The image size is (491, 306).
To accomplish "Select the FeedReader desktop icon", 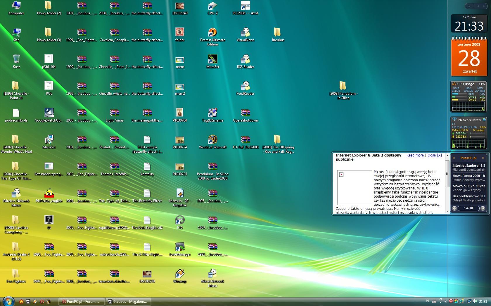I will pos(245,89).
